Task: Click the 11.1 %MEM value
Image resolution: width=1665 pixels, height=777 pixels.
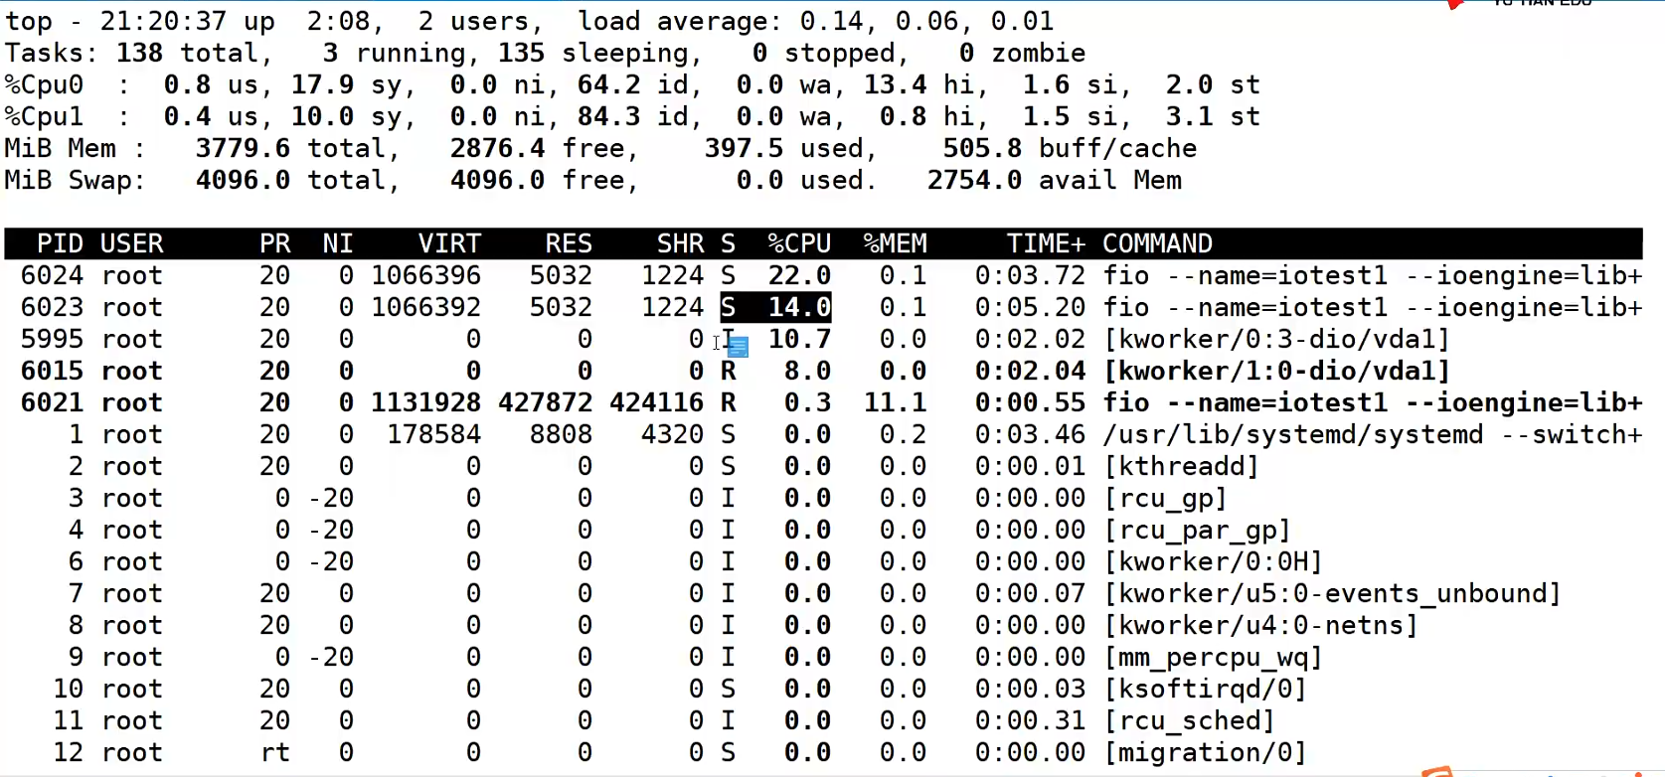Action: tap(895, 402)
